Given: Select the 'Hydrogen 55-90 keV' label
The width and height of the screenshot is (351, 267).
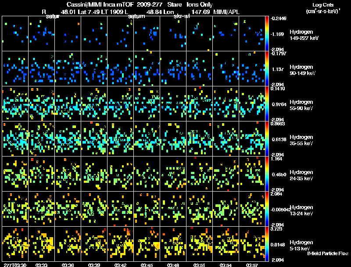Looking at the screenshot, I should 301,105.
